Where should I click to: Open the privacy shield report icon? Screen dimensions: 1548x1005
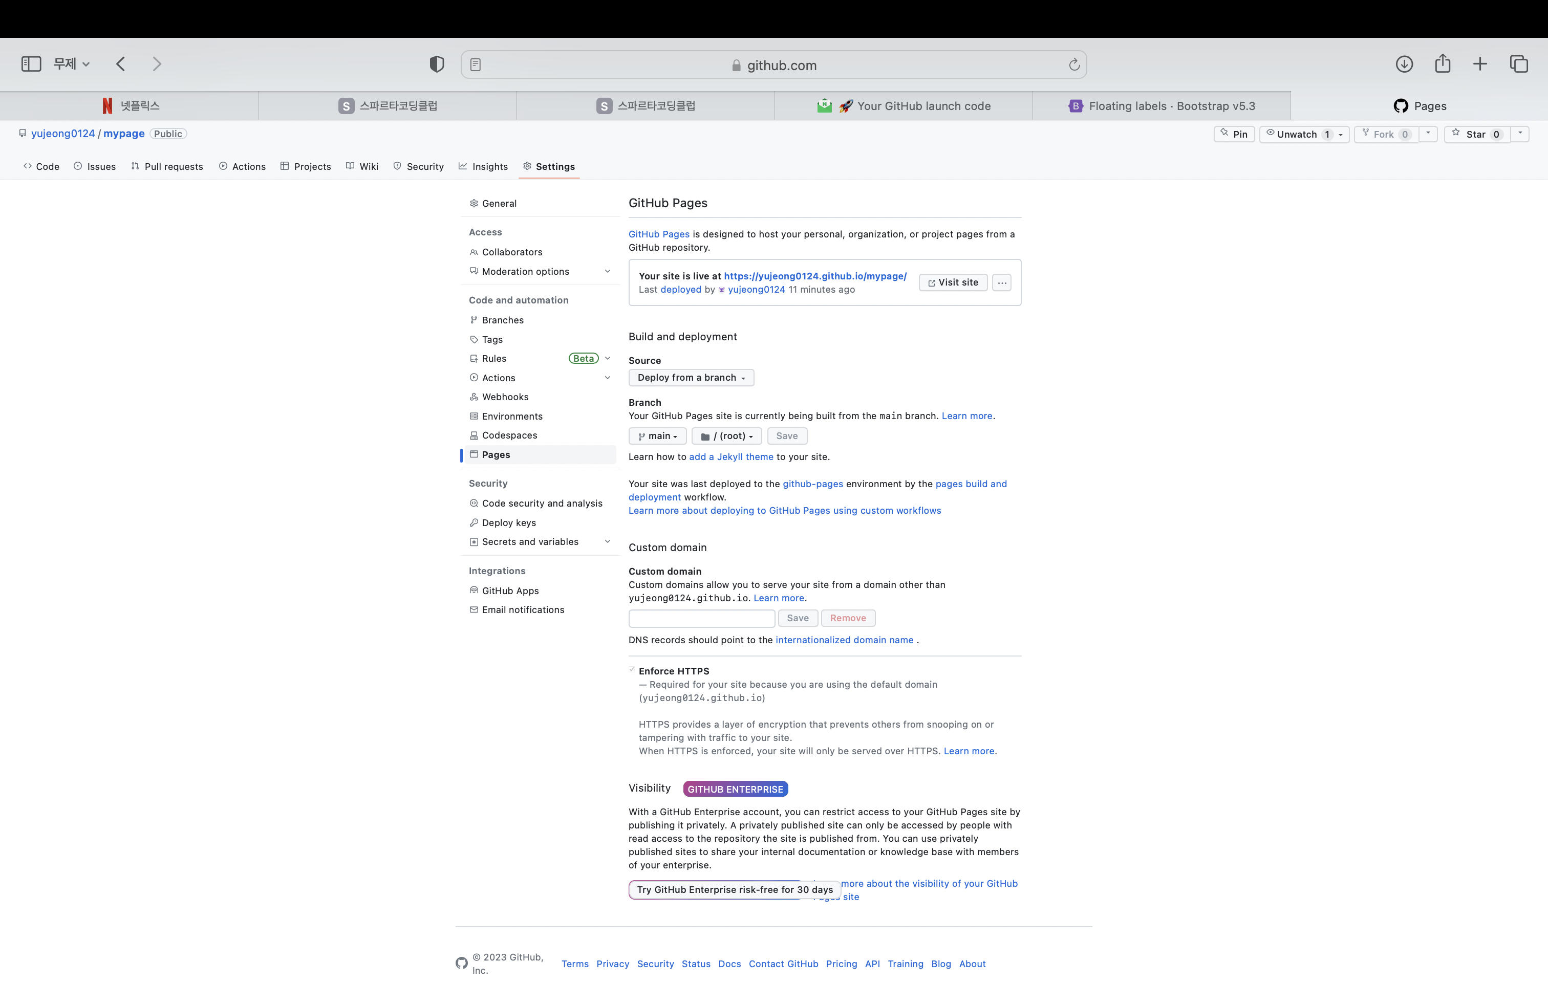click(437, 63)
